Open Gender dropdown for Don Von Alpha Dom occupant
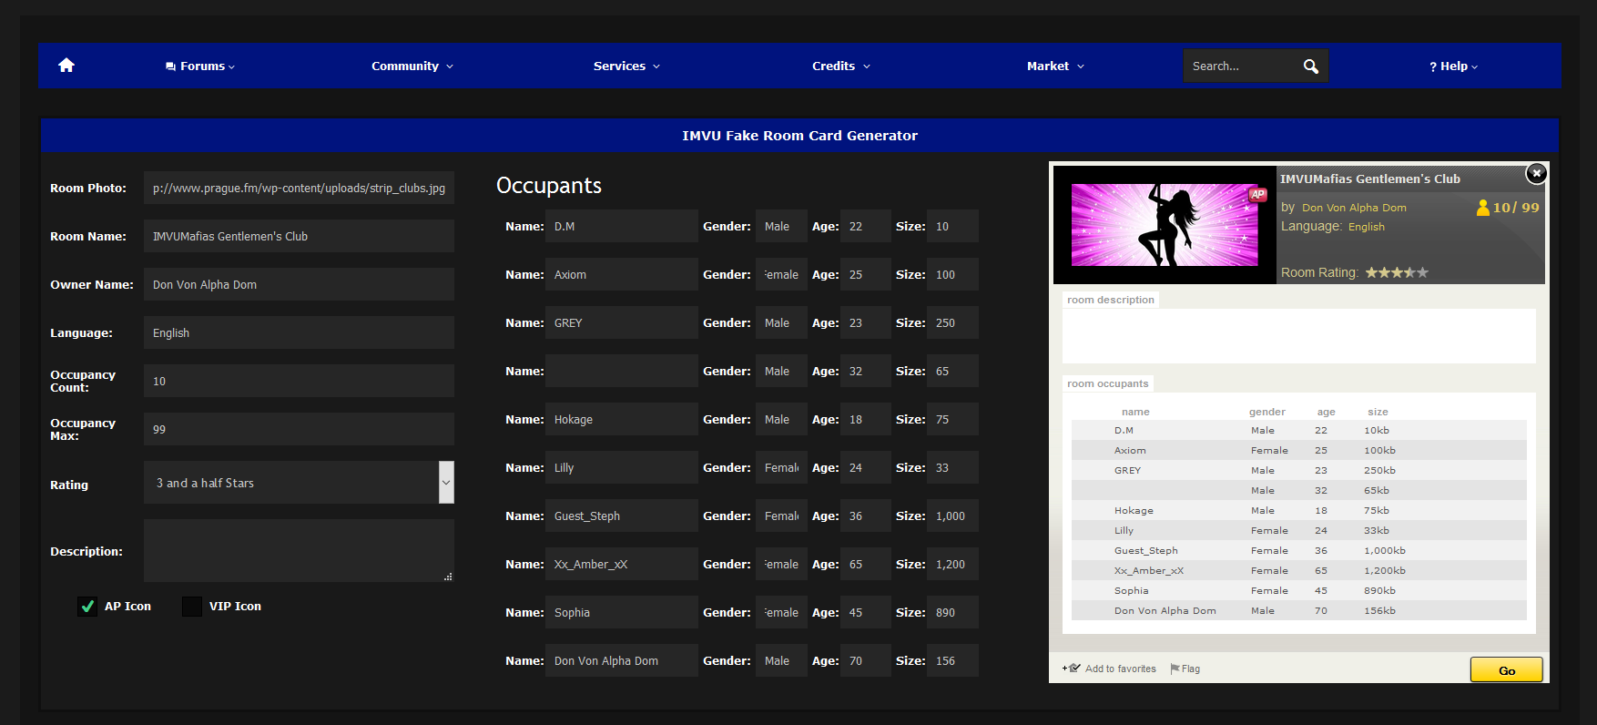 pos(781,661)
